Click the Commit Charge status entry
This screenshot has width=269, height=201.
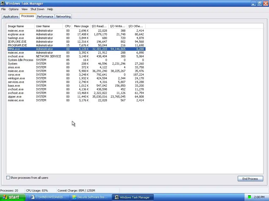[76, 191]
